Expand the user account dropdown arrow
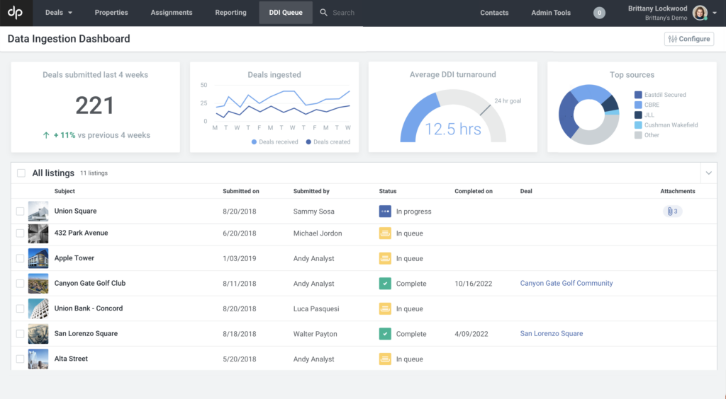Viewport: 726px width, 399px height. point(715,13)
